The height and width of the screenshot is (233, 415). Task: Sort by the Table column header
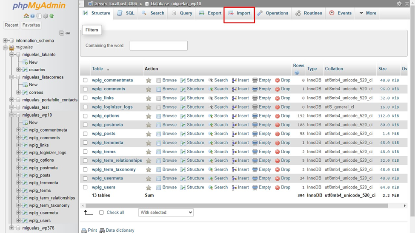pos(97,69)
